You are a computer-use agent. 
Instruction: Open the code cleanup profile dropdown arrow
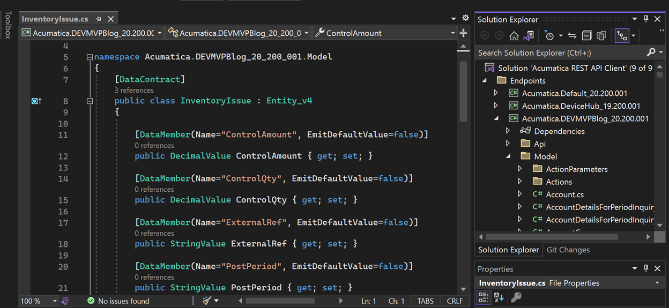click(x=217, y=301)
